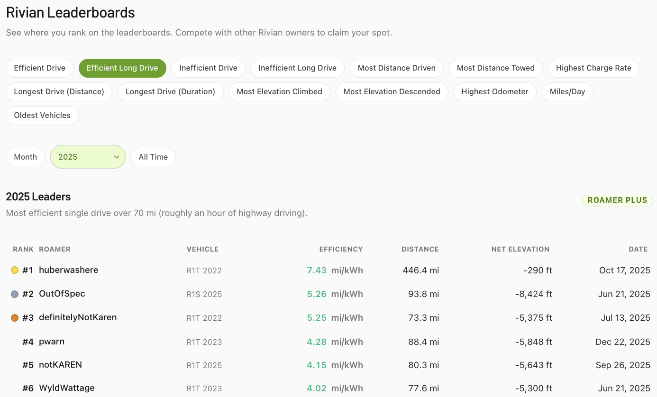Switch to the Month time filter
Viewport: 657px width, 397px height.
pos(25,157)
